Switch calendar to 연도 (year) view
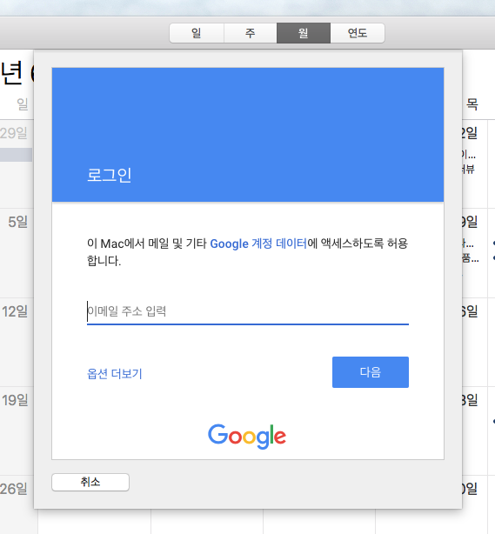495x534 pixels. tap(358, 33)
